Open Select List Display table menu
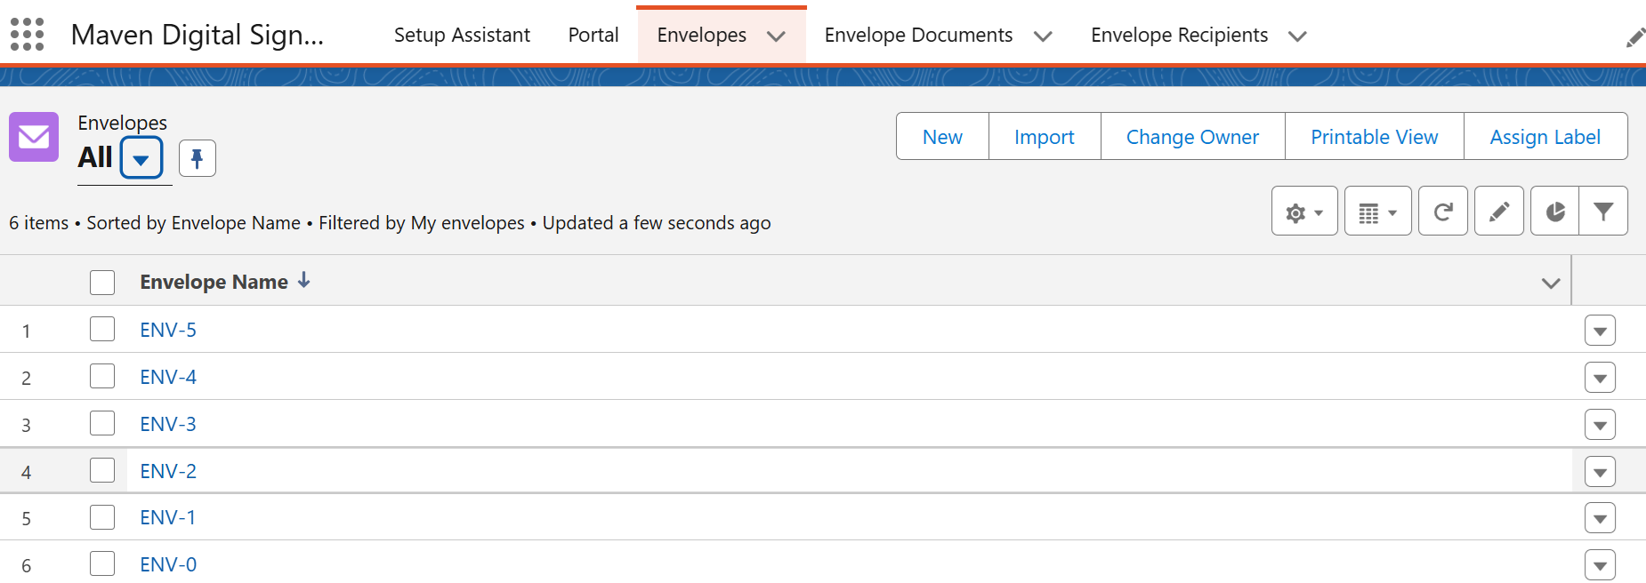 [1377, 212]
